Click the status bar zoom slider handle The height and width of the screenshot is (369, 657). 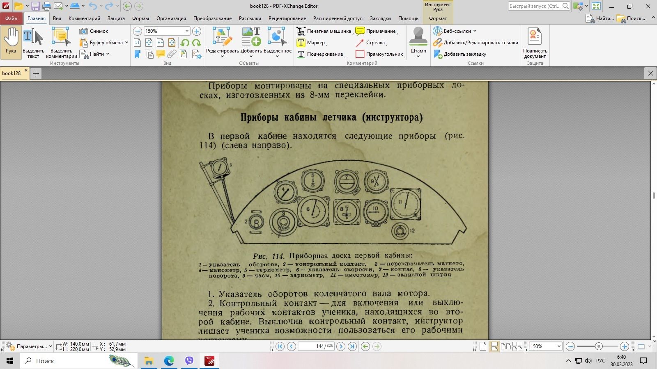(599, 346)
